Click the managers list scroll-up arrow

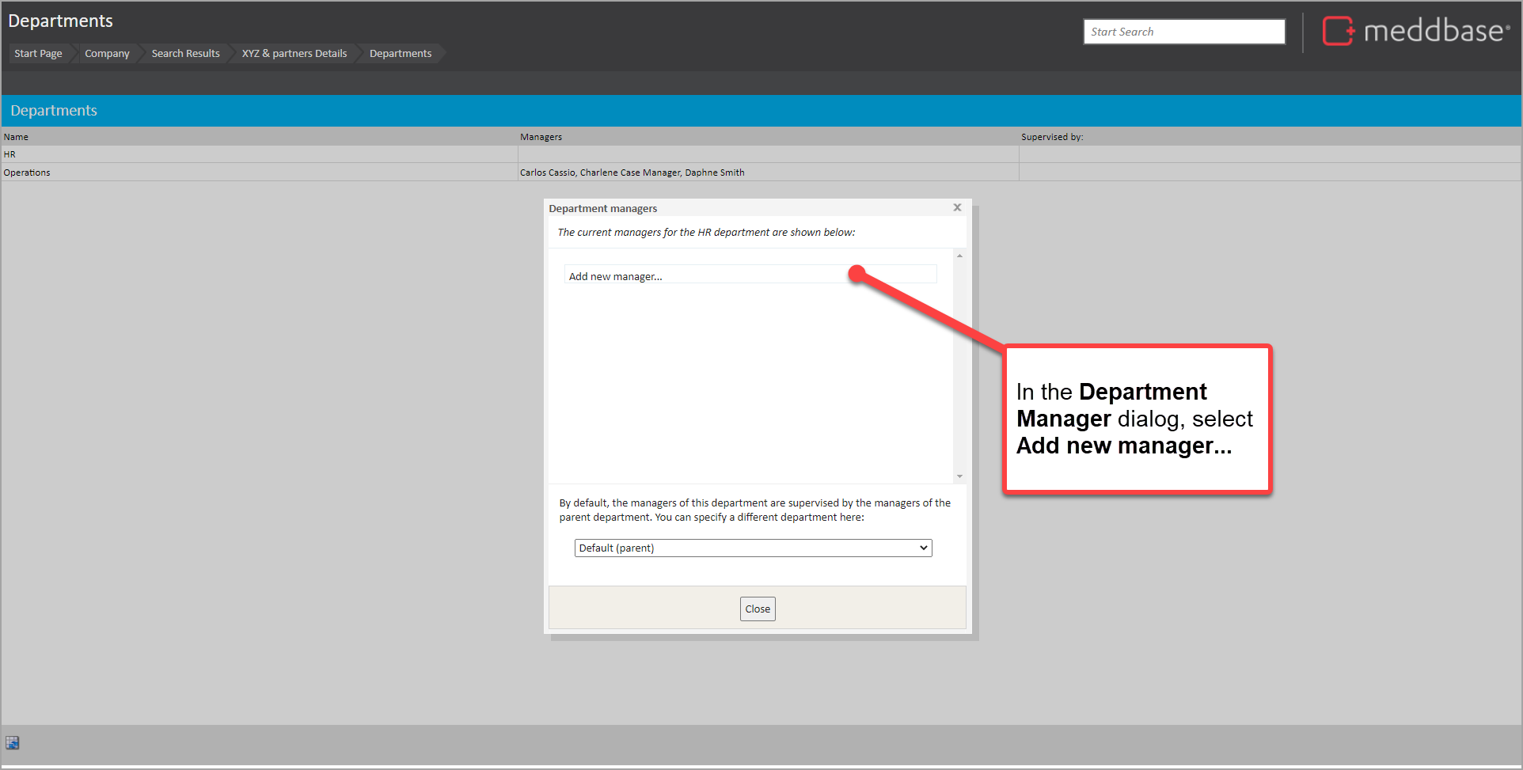pyautogui.click(x=959, y=256)
